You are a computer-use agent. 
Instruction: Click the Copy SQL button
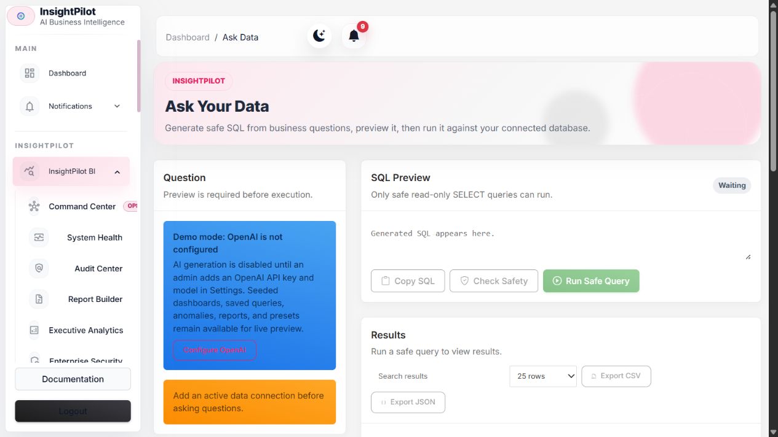(408, 280)
